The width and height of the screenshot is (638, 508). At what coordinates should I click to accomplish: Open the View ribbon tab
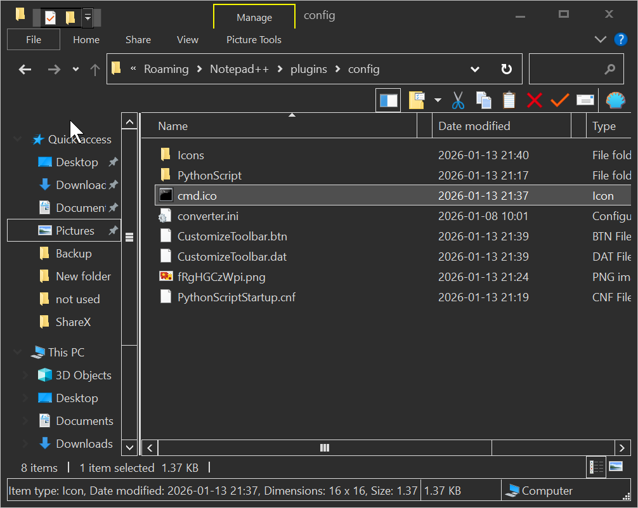pos(187,39)
